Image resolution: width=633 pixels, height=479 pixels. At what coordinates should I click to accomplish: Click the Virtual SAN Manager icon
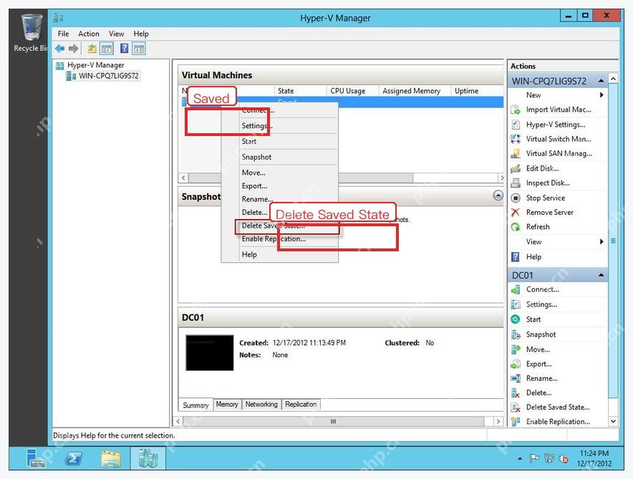coord(516,153)
